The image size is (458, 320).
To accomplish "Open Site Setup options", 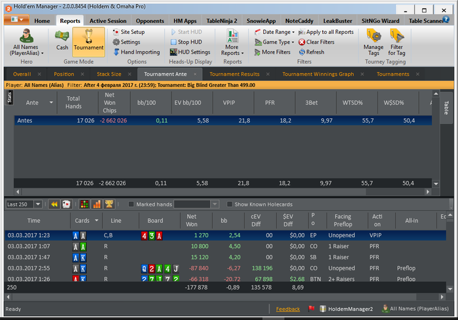I will pyautogui.click(x=129, y=32).
